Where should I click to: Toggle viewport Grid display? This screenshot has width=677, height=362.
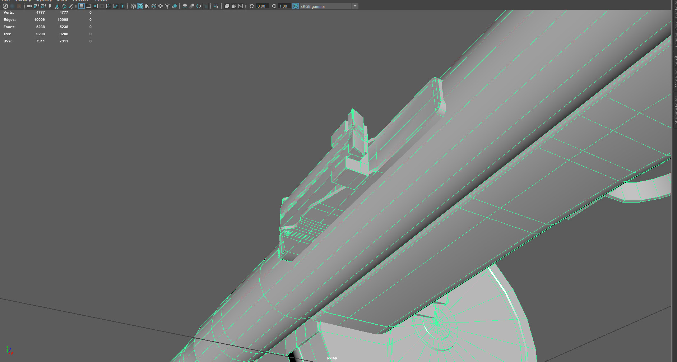point(82,6)
